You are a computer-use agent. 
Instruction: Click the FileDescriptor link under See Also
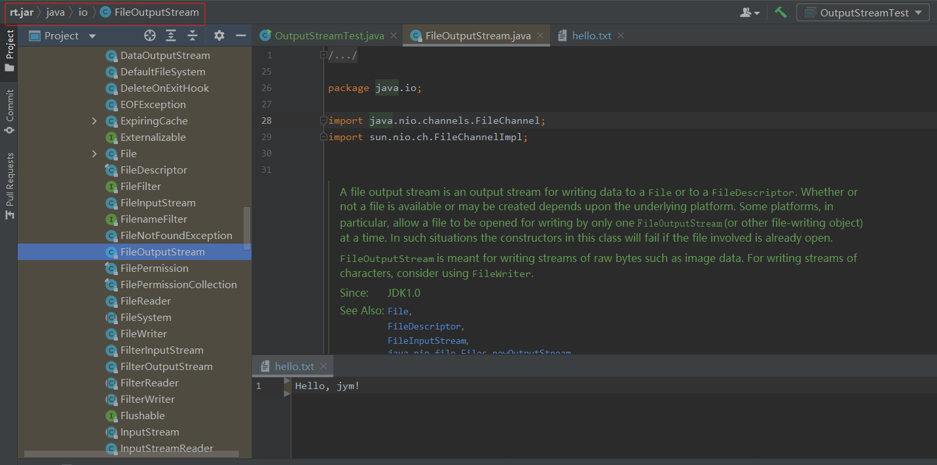(424, 326)
